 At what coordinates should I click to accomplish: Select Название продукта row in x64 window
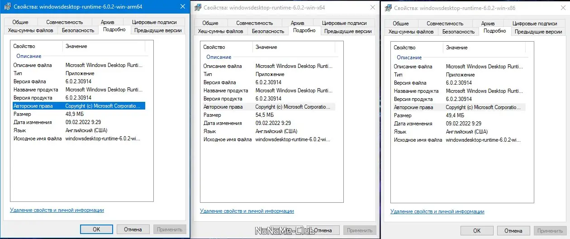[269, 91]
